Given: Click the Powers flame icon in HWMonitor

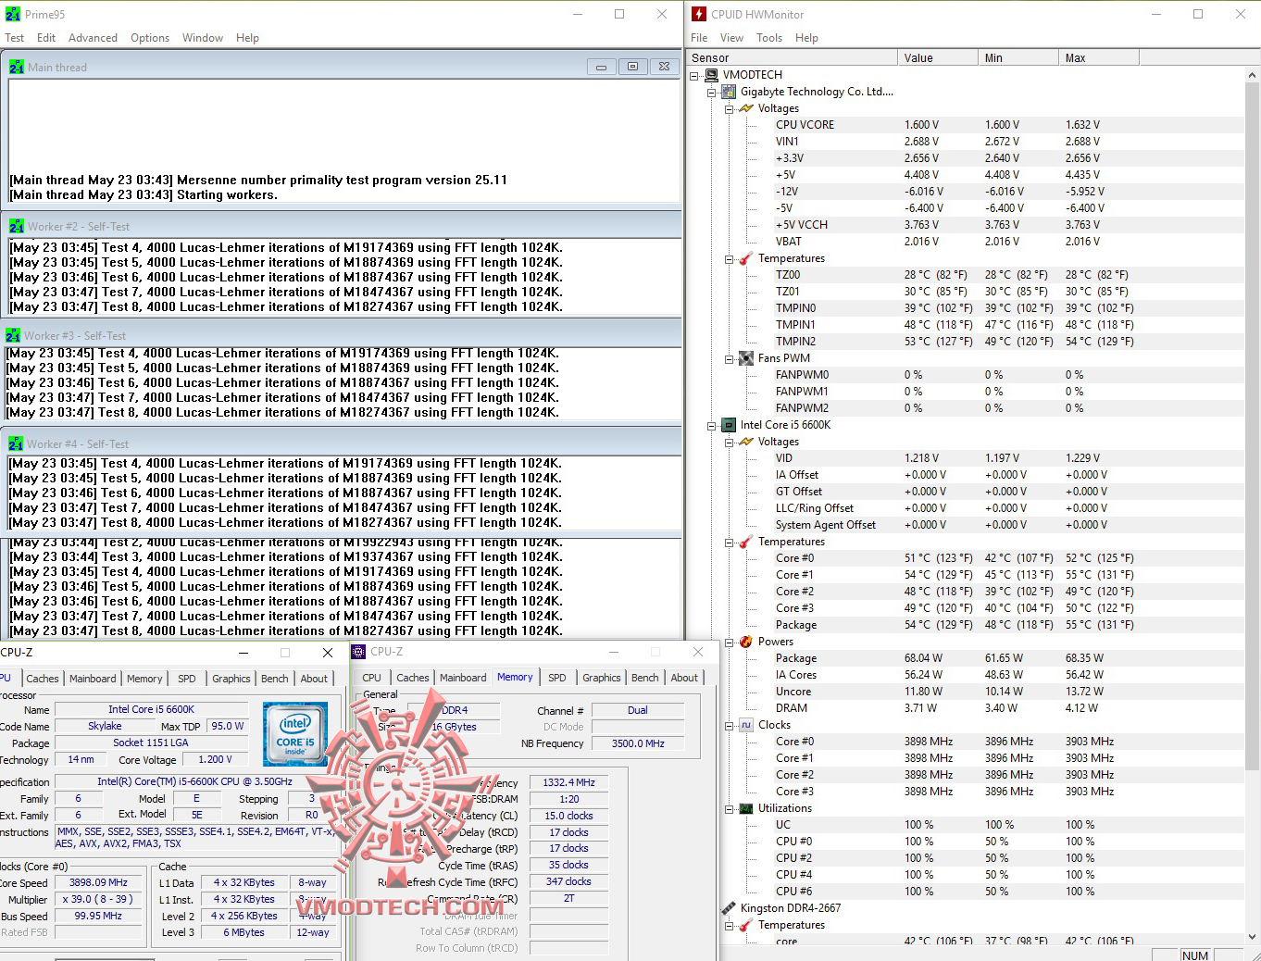Looking at the screenshot, I should pos(746,642).
